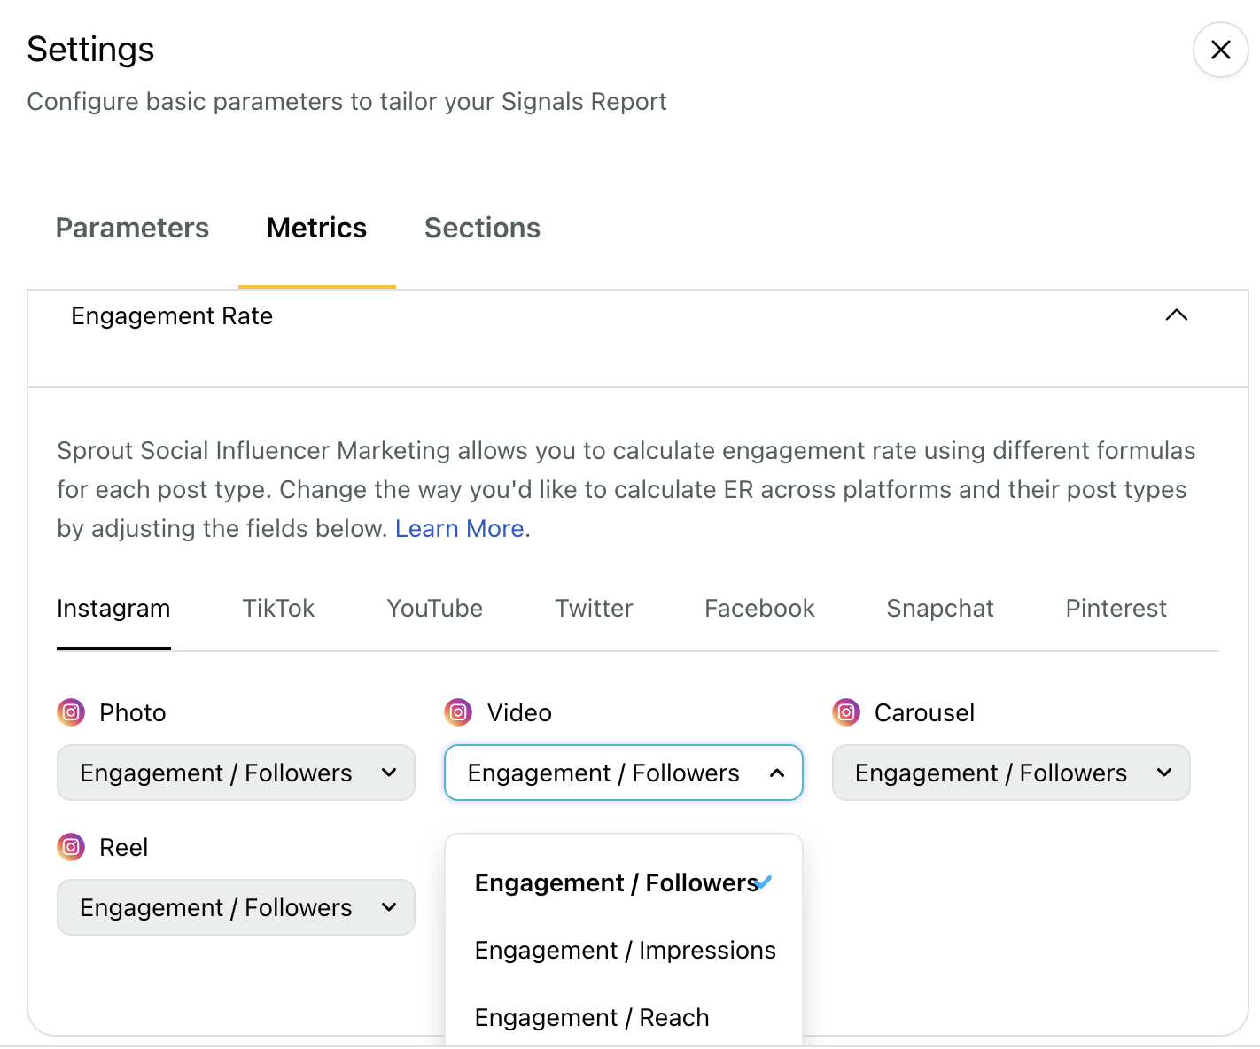The width and height of the screenshot is (1260, 1049).
Task: Click the Instagram icon beside Reel
Action: point(71,847)
